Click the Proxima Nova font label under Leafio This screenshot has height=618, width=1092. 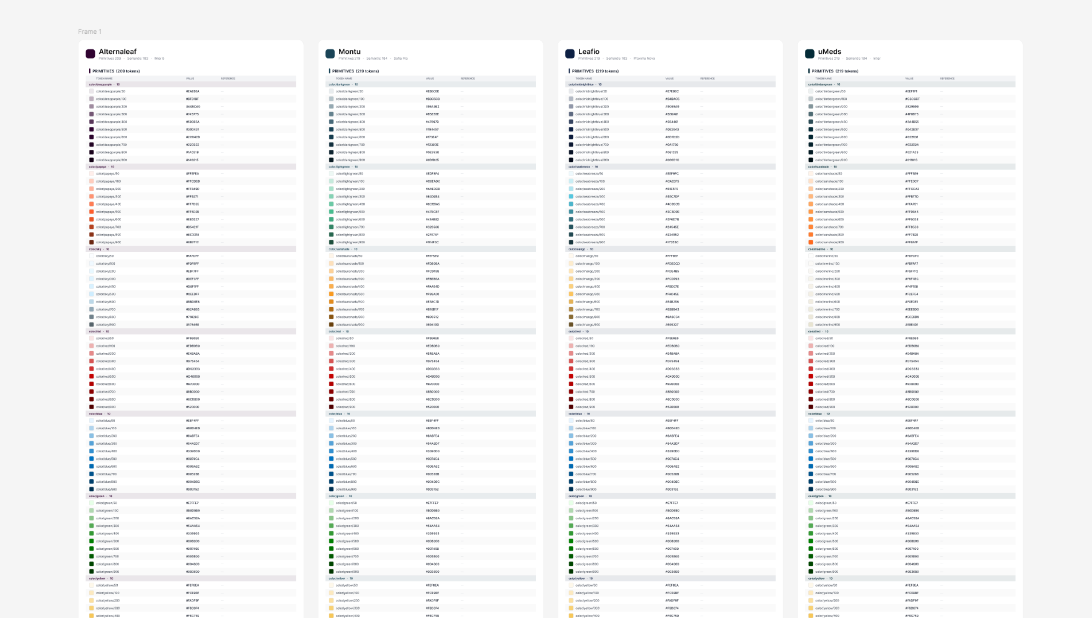(644, 58)
